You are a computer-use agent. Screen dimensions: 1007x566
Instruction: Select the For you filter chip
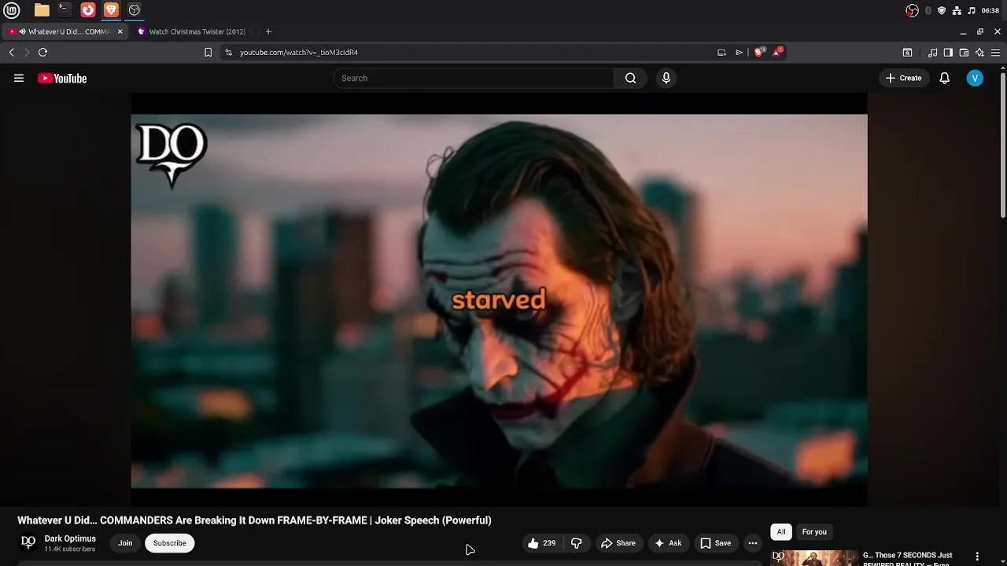coord(814,532)
